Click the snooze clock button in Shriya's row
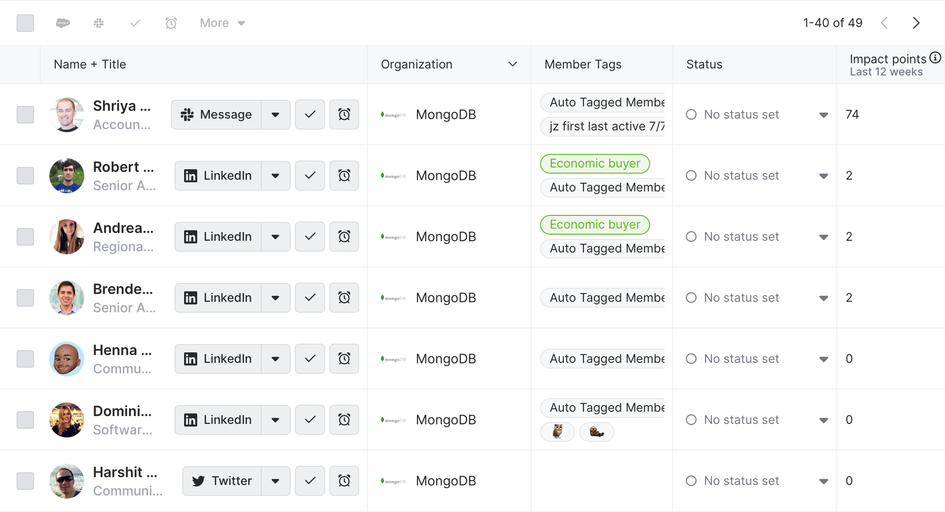The image size is (945, 512). tap(344, 114)
